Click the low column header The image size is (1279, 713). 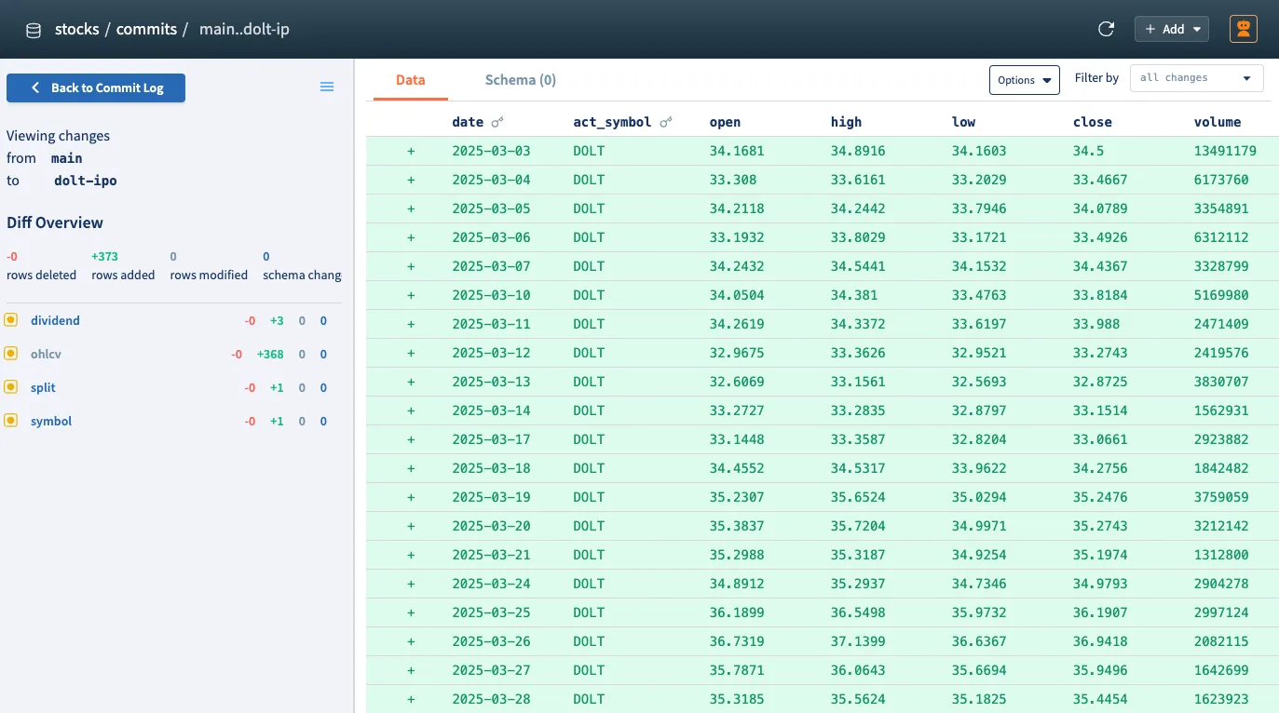tap(963, 122)
